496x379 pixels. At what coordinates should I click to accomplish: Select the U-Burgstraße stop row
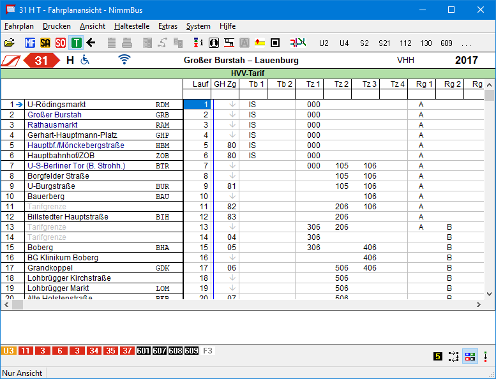tap(51, 186)
